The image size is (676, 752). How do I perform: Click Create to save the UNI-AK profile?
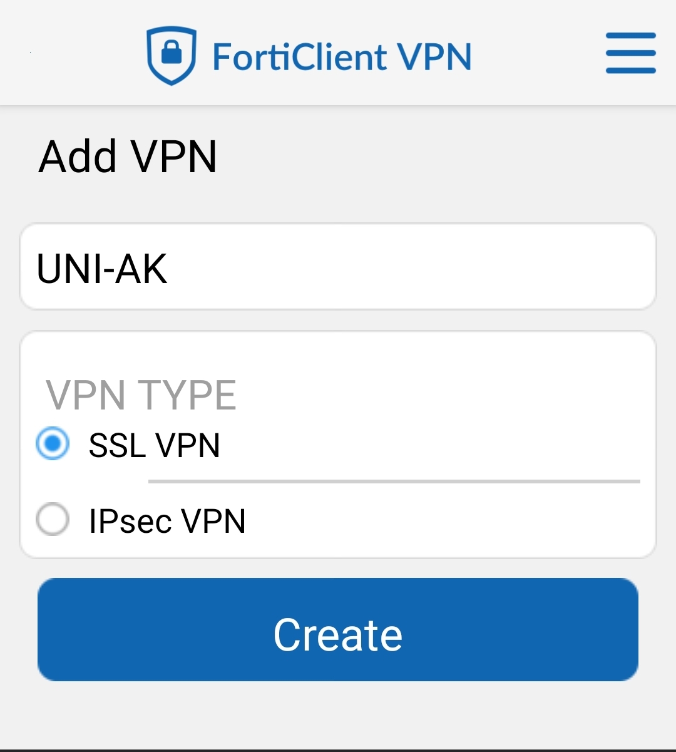[338, 630]
